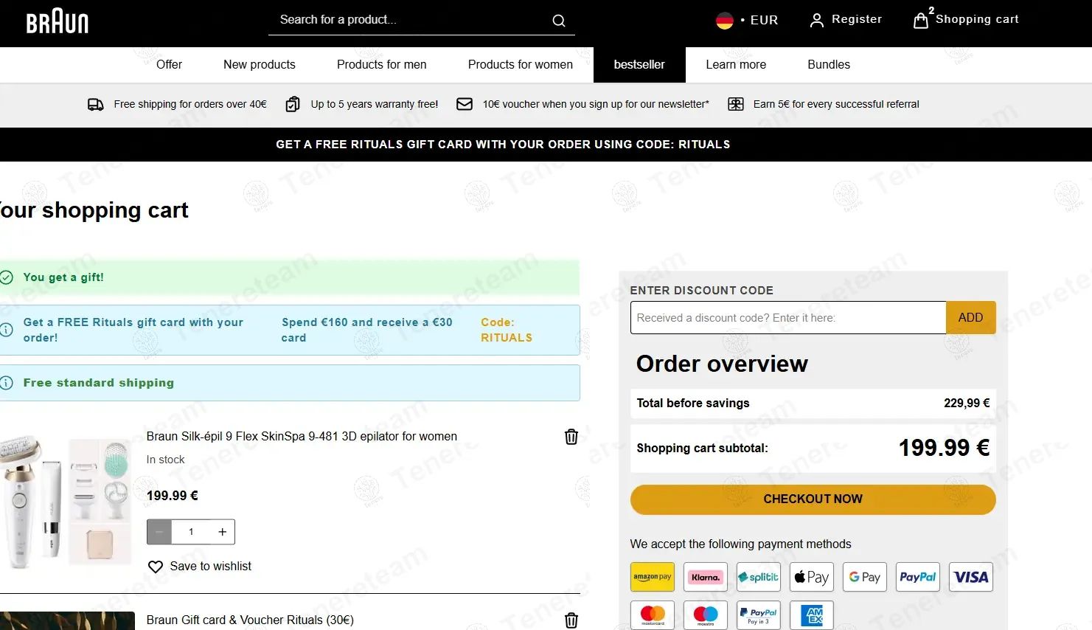Increase epilator quantity with plus button
This screenshot has width=1092, height=630.
point(222,532)
